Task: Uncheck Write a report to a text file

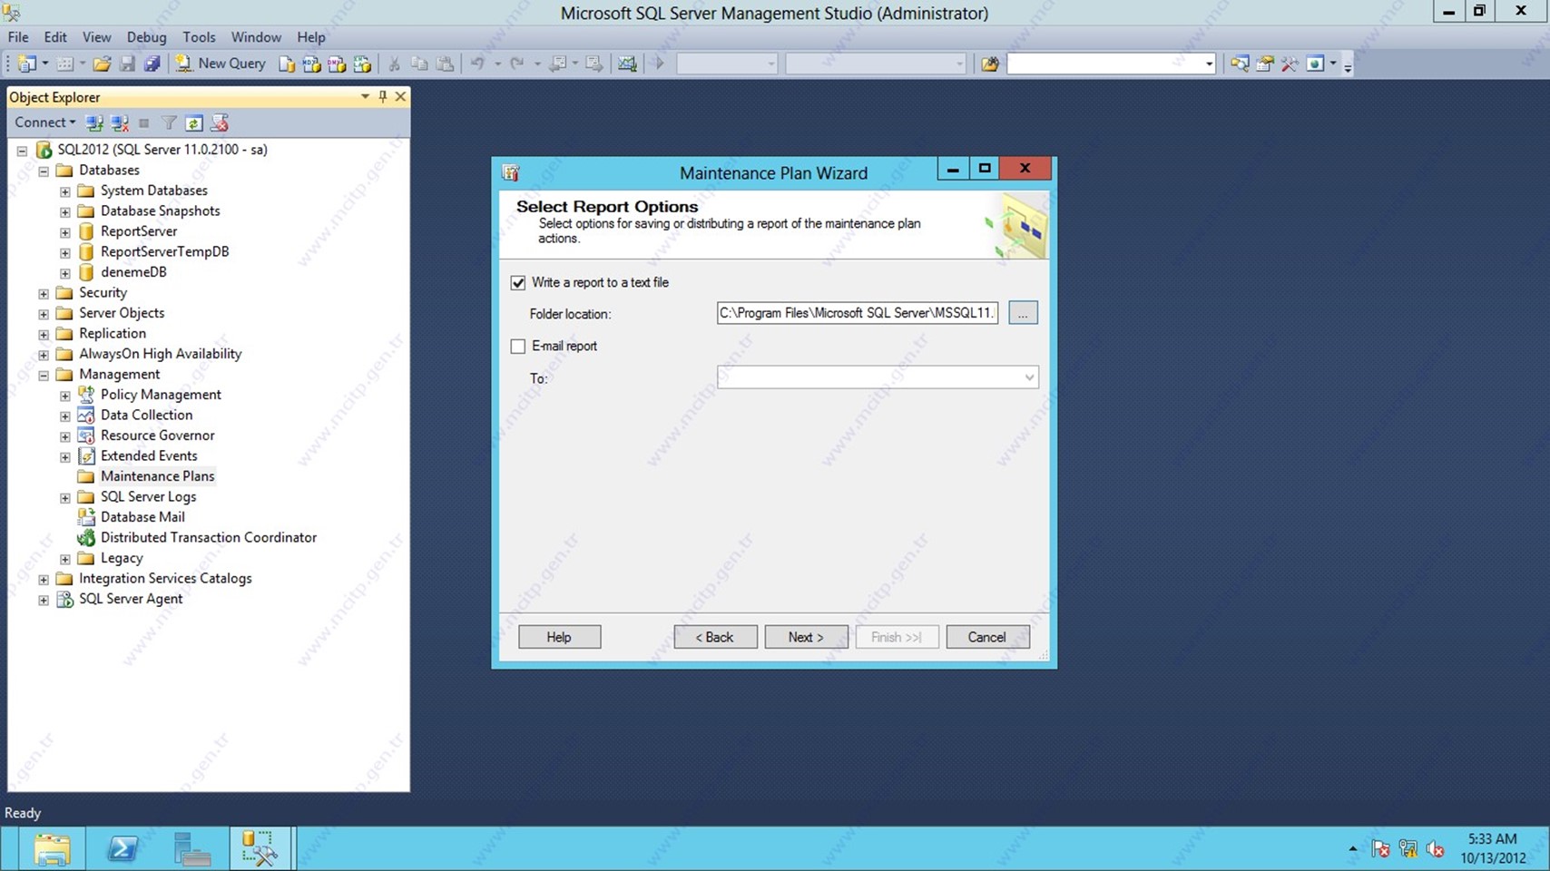Action: 518,283
